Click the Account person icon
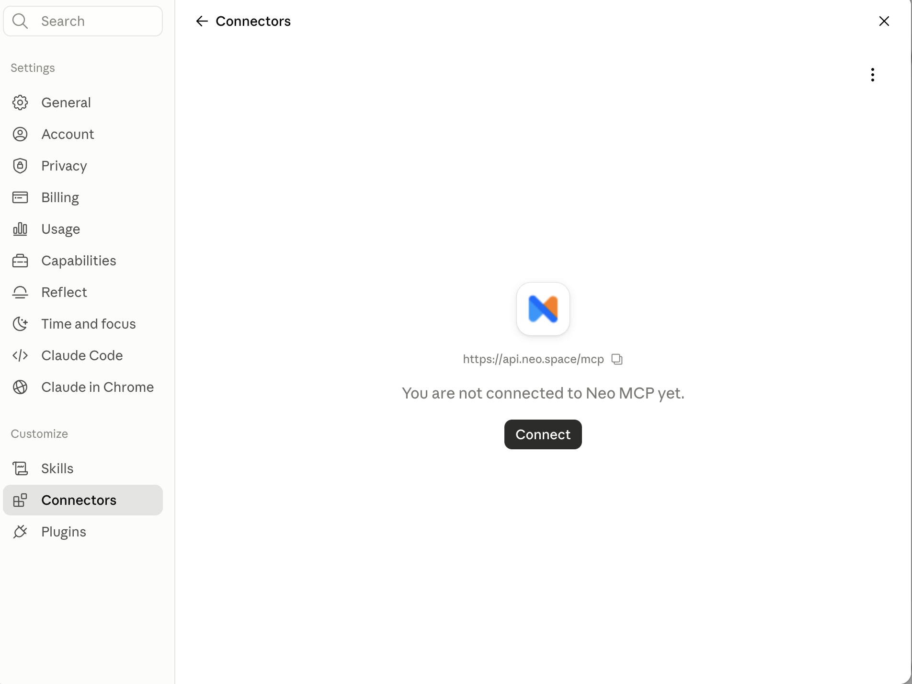This screenshot has height=684, width=912. pos(20,134)
